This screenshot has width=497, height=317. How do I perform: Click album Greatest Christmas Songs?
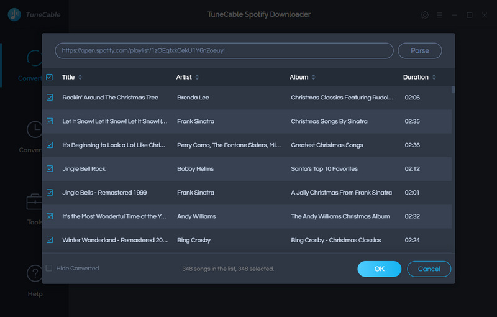(x=327, y=145)
